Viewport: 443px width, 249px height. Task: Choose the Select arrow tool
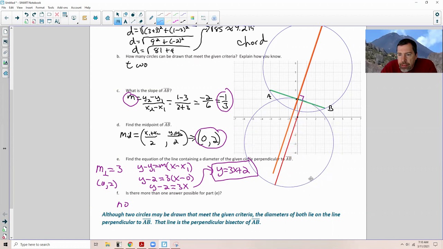click(118, 15)
